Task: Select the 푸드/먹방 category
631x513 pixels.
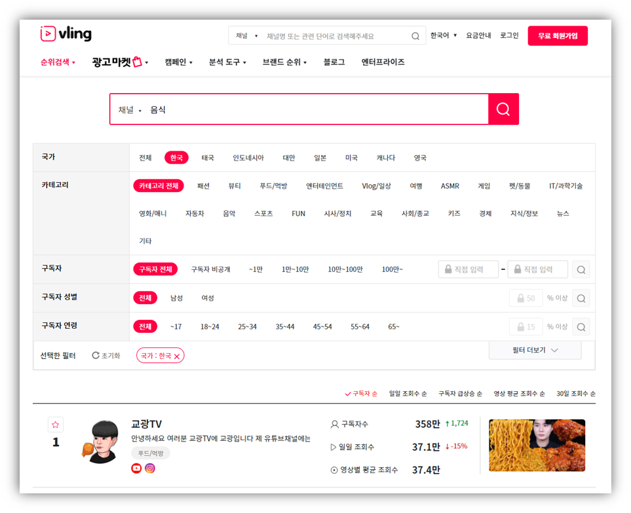Action: click(273, 186)
